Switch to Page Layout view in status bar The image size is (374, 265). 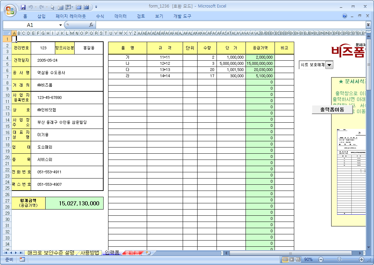coord(291,259)
